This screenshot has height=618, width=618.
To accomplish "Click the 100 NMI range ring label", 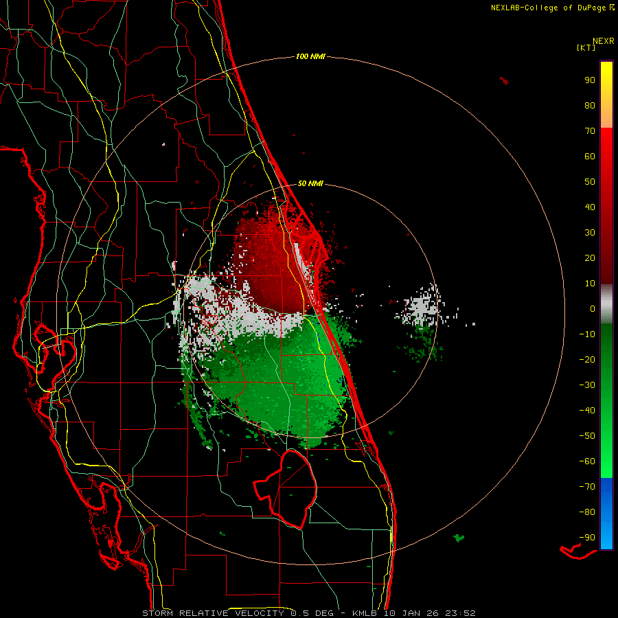I will click(310, 57).
